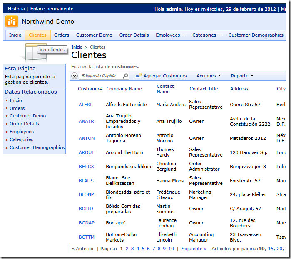Click the Bon app' company cell
291x259 pixels.
pyautogui.click(x=115, y=223)
